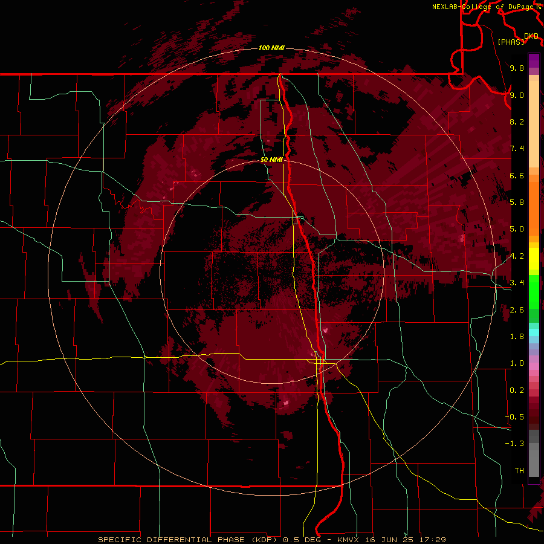Click the -1.3 value on color scale
The image size is (544, 544).
point(514,444)
